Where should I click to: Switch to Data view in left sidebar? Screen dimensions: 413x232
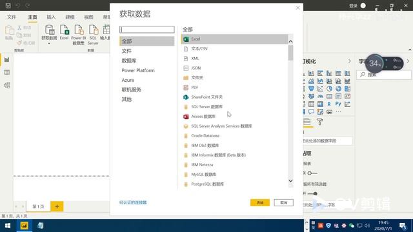point(7,72)
